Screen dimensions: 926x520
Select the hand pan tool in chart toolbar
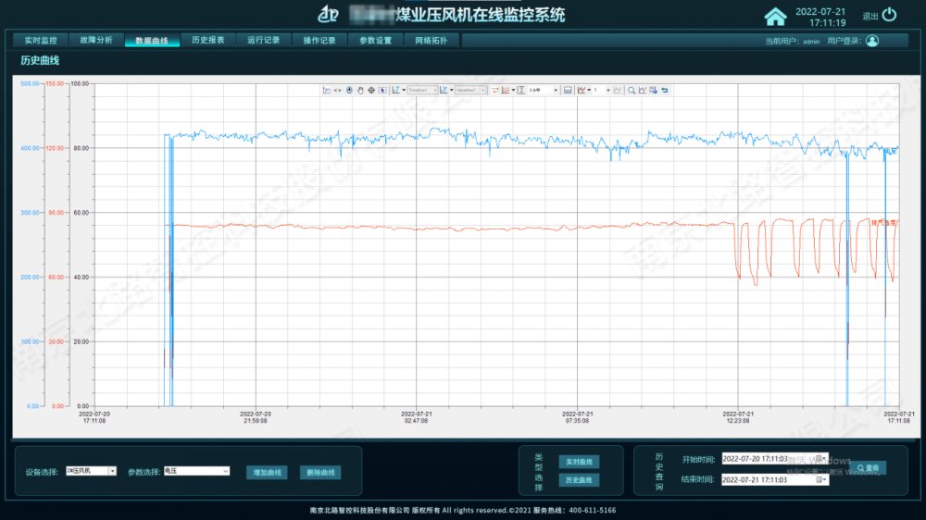360,90
